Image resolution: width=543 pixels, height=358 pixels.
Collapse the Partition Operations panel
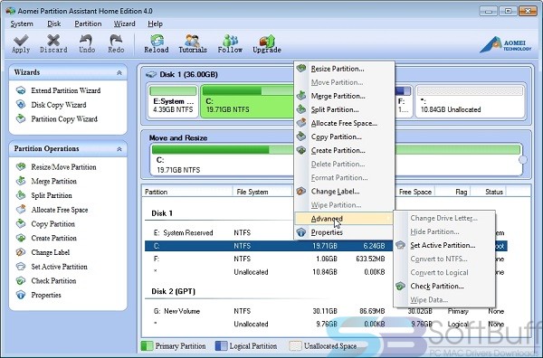point(119,149)
